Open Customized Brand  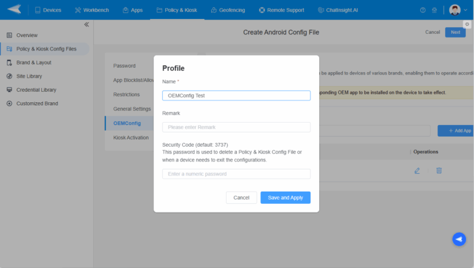[x=37, y=104]
